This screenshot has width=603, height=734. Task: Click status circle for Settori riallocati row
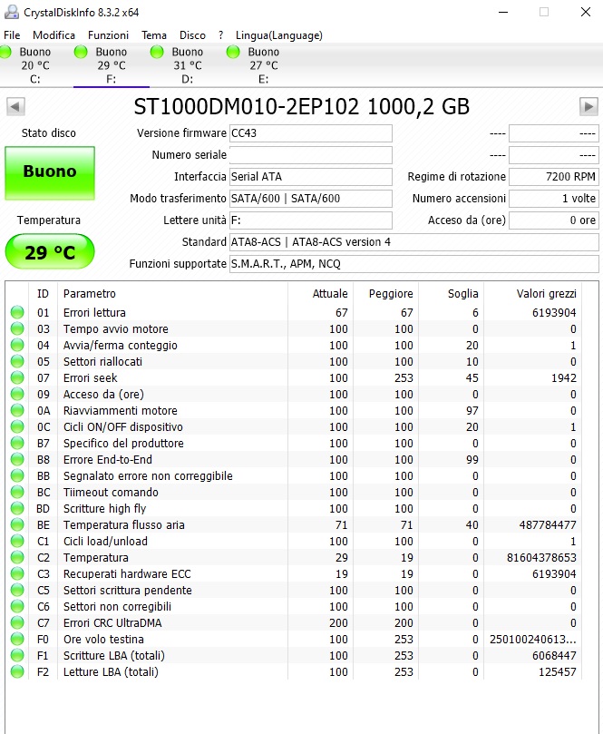[x=17, y=361]
